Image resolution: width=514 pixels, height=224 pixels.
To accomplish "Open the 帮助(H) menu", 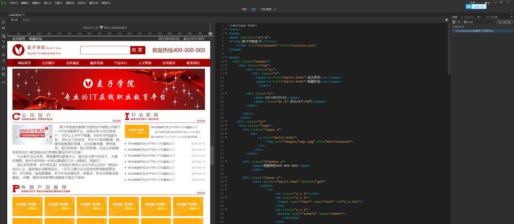I will coord(106,3).
